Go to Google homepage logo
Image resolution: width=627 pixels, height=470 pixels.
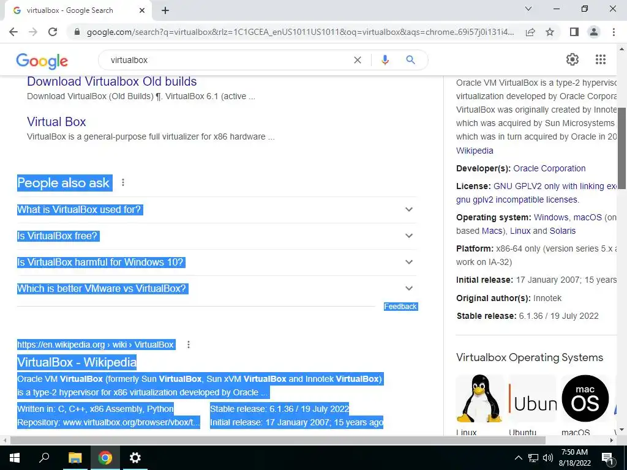tap(42, 61)
